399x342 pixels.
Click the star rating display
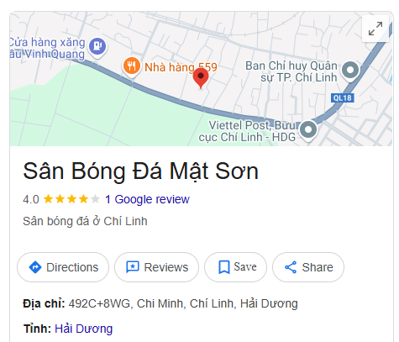[x=71, y=199]
